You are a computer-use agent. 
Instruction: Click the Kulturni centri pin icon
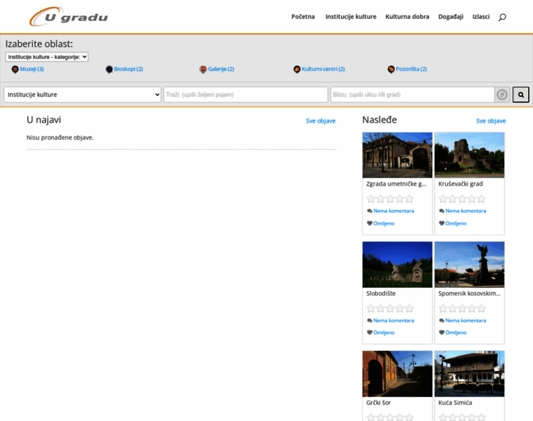(x=297, y=69)
